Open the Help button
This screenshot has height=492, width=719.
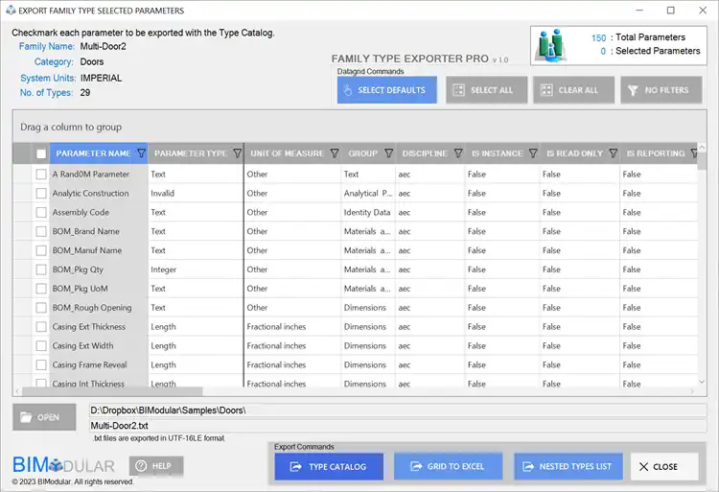point(156,466)
